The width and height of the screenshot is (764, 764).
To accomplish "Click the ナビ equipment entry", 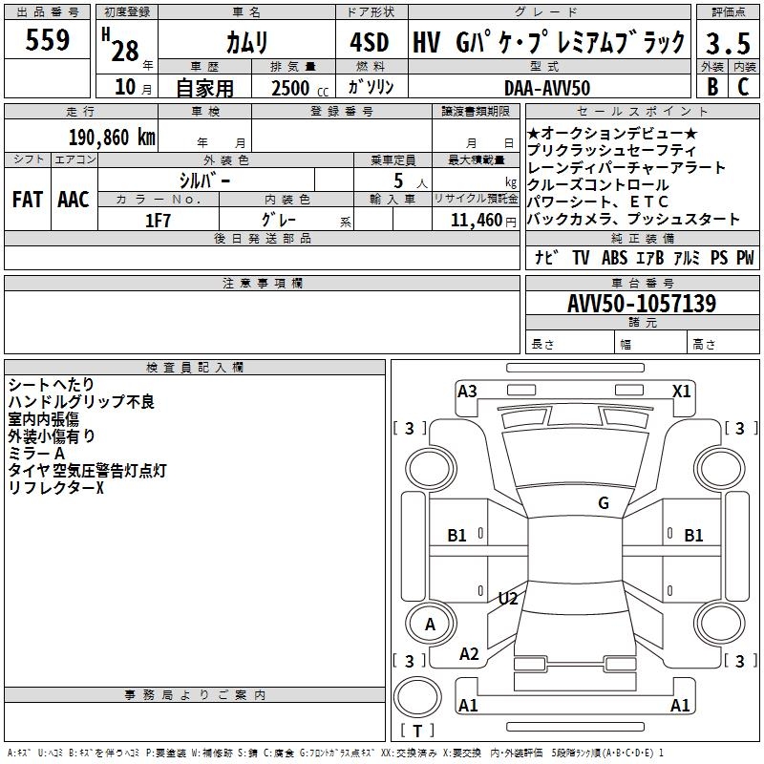I will click(546, 257).
